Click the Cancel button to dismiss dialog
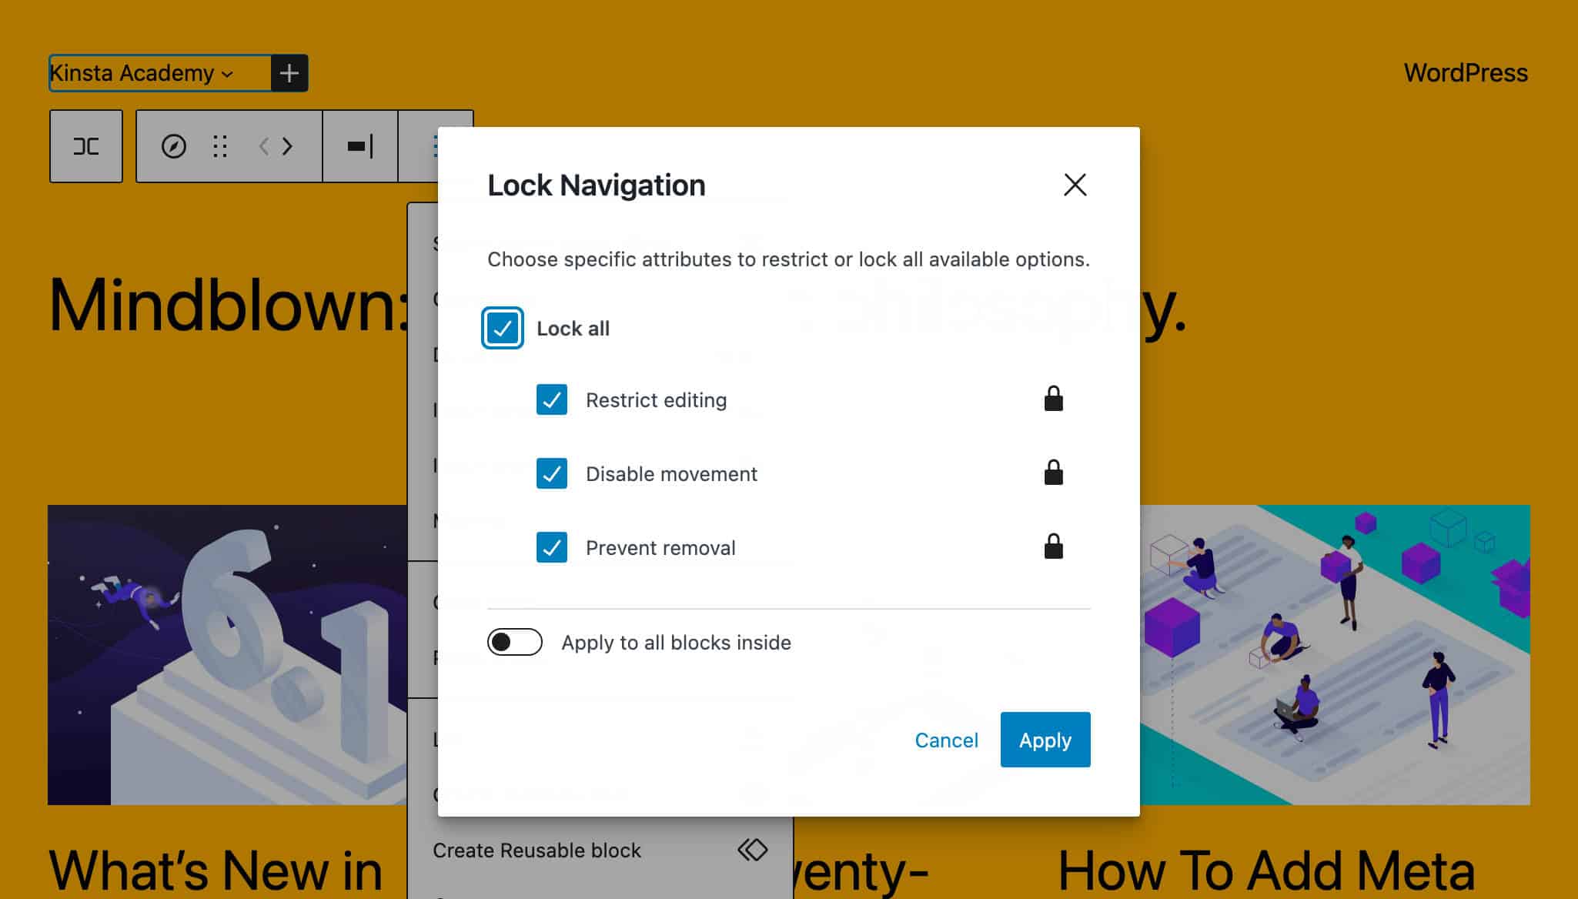This screenshot has width=1578, height=899. [946, 740]
